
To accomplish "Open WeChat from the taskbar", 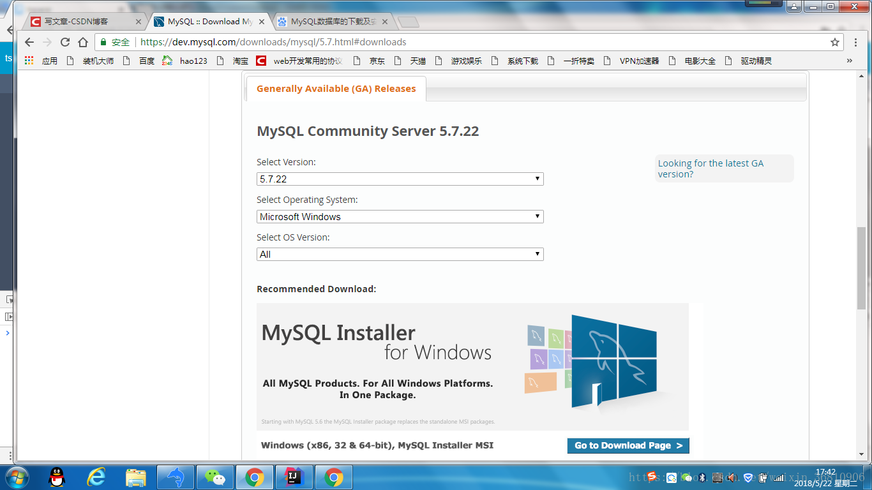I will [215, 477].
